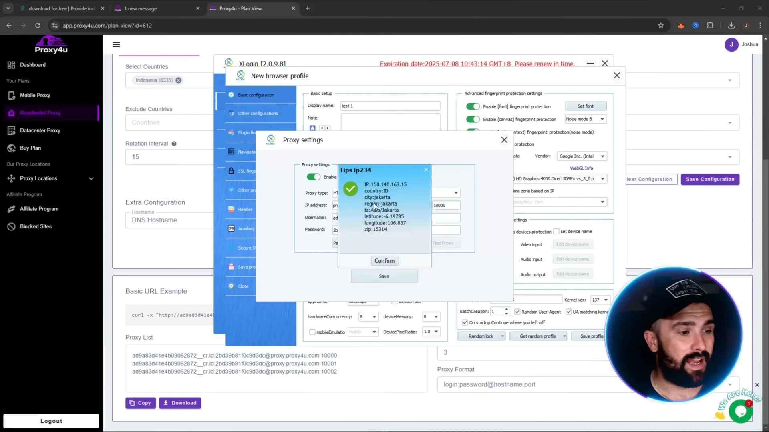Reload the page in the browser
This screenshot has width=769, height=432.
click(38, 25)
